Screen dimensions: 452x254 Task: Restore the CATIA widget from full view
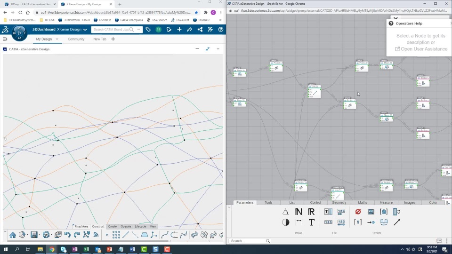208,49
